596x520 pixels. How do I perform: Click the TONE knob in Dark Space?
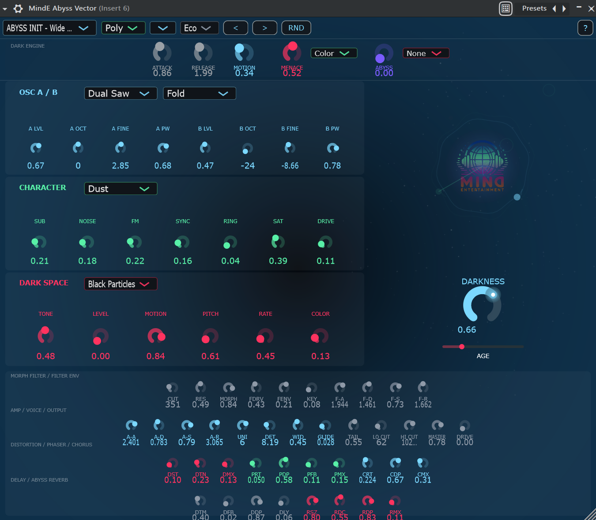pyautogui.click(x=45, y=336)
